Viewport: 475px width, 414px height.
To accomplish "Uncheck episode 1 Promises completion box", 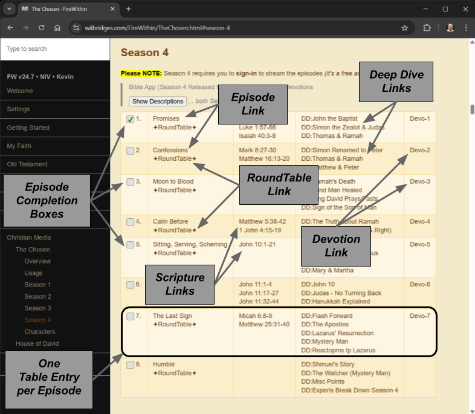I will (x=131, y=119).
